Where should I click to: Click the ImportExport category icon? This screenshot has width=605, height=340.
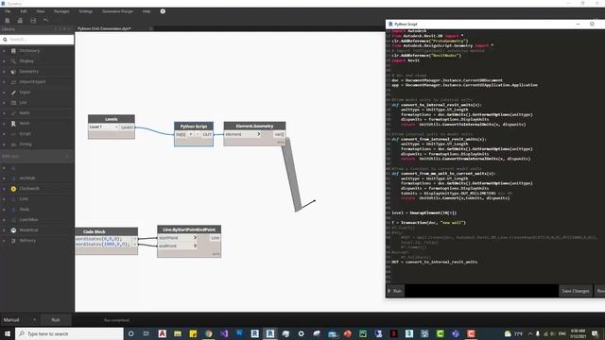13,82
